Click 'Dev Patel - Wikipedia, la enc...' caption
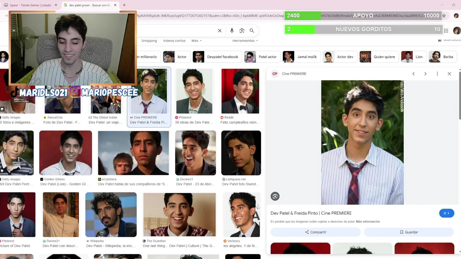 pyautogui.click(x=111, y=246)
